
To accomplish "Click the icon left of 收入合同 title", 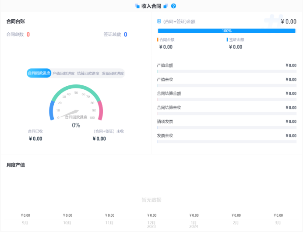I will (137, 6).
